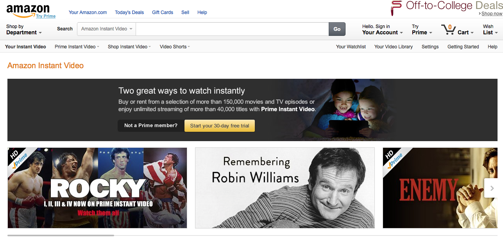Focus the search text field

point(232,29)
